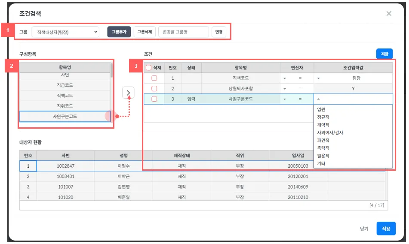Click hire date 20050103
This screenshot has width=409, height=244.
pos(298,166)
